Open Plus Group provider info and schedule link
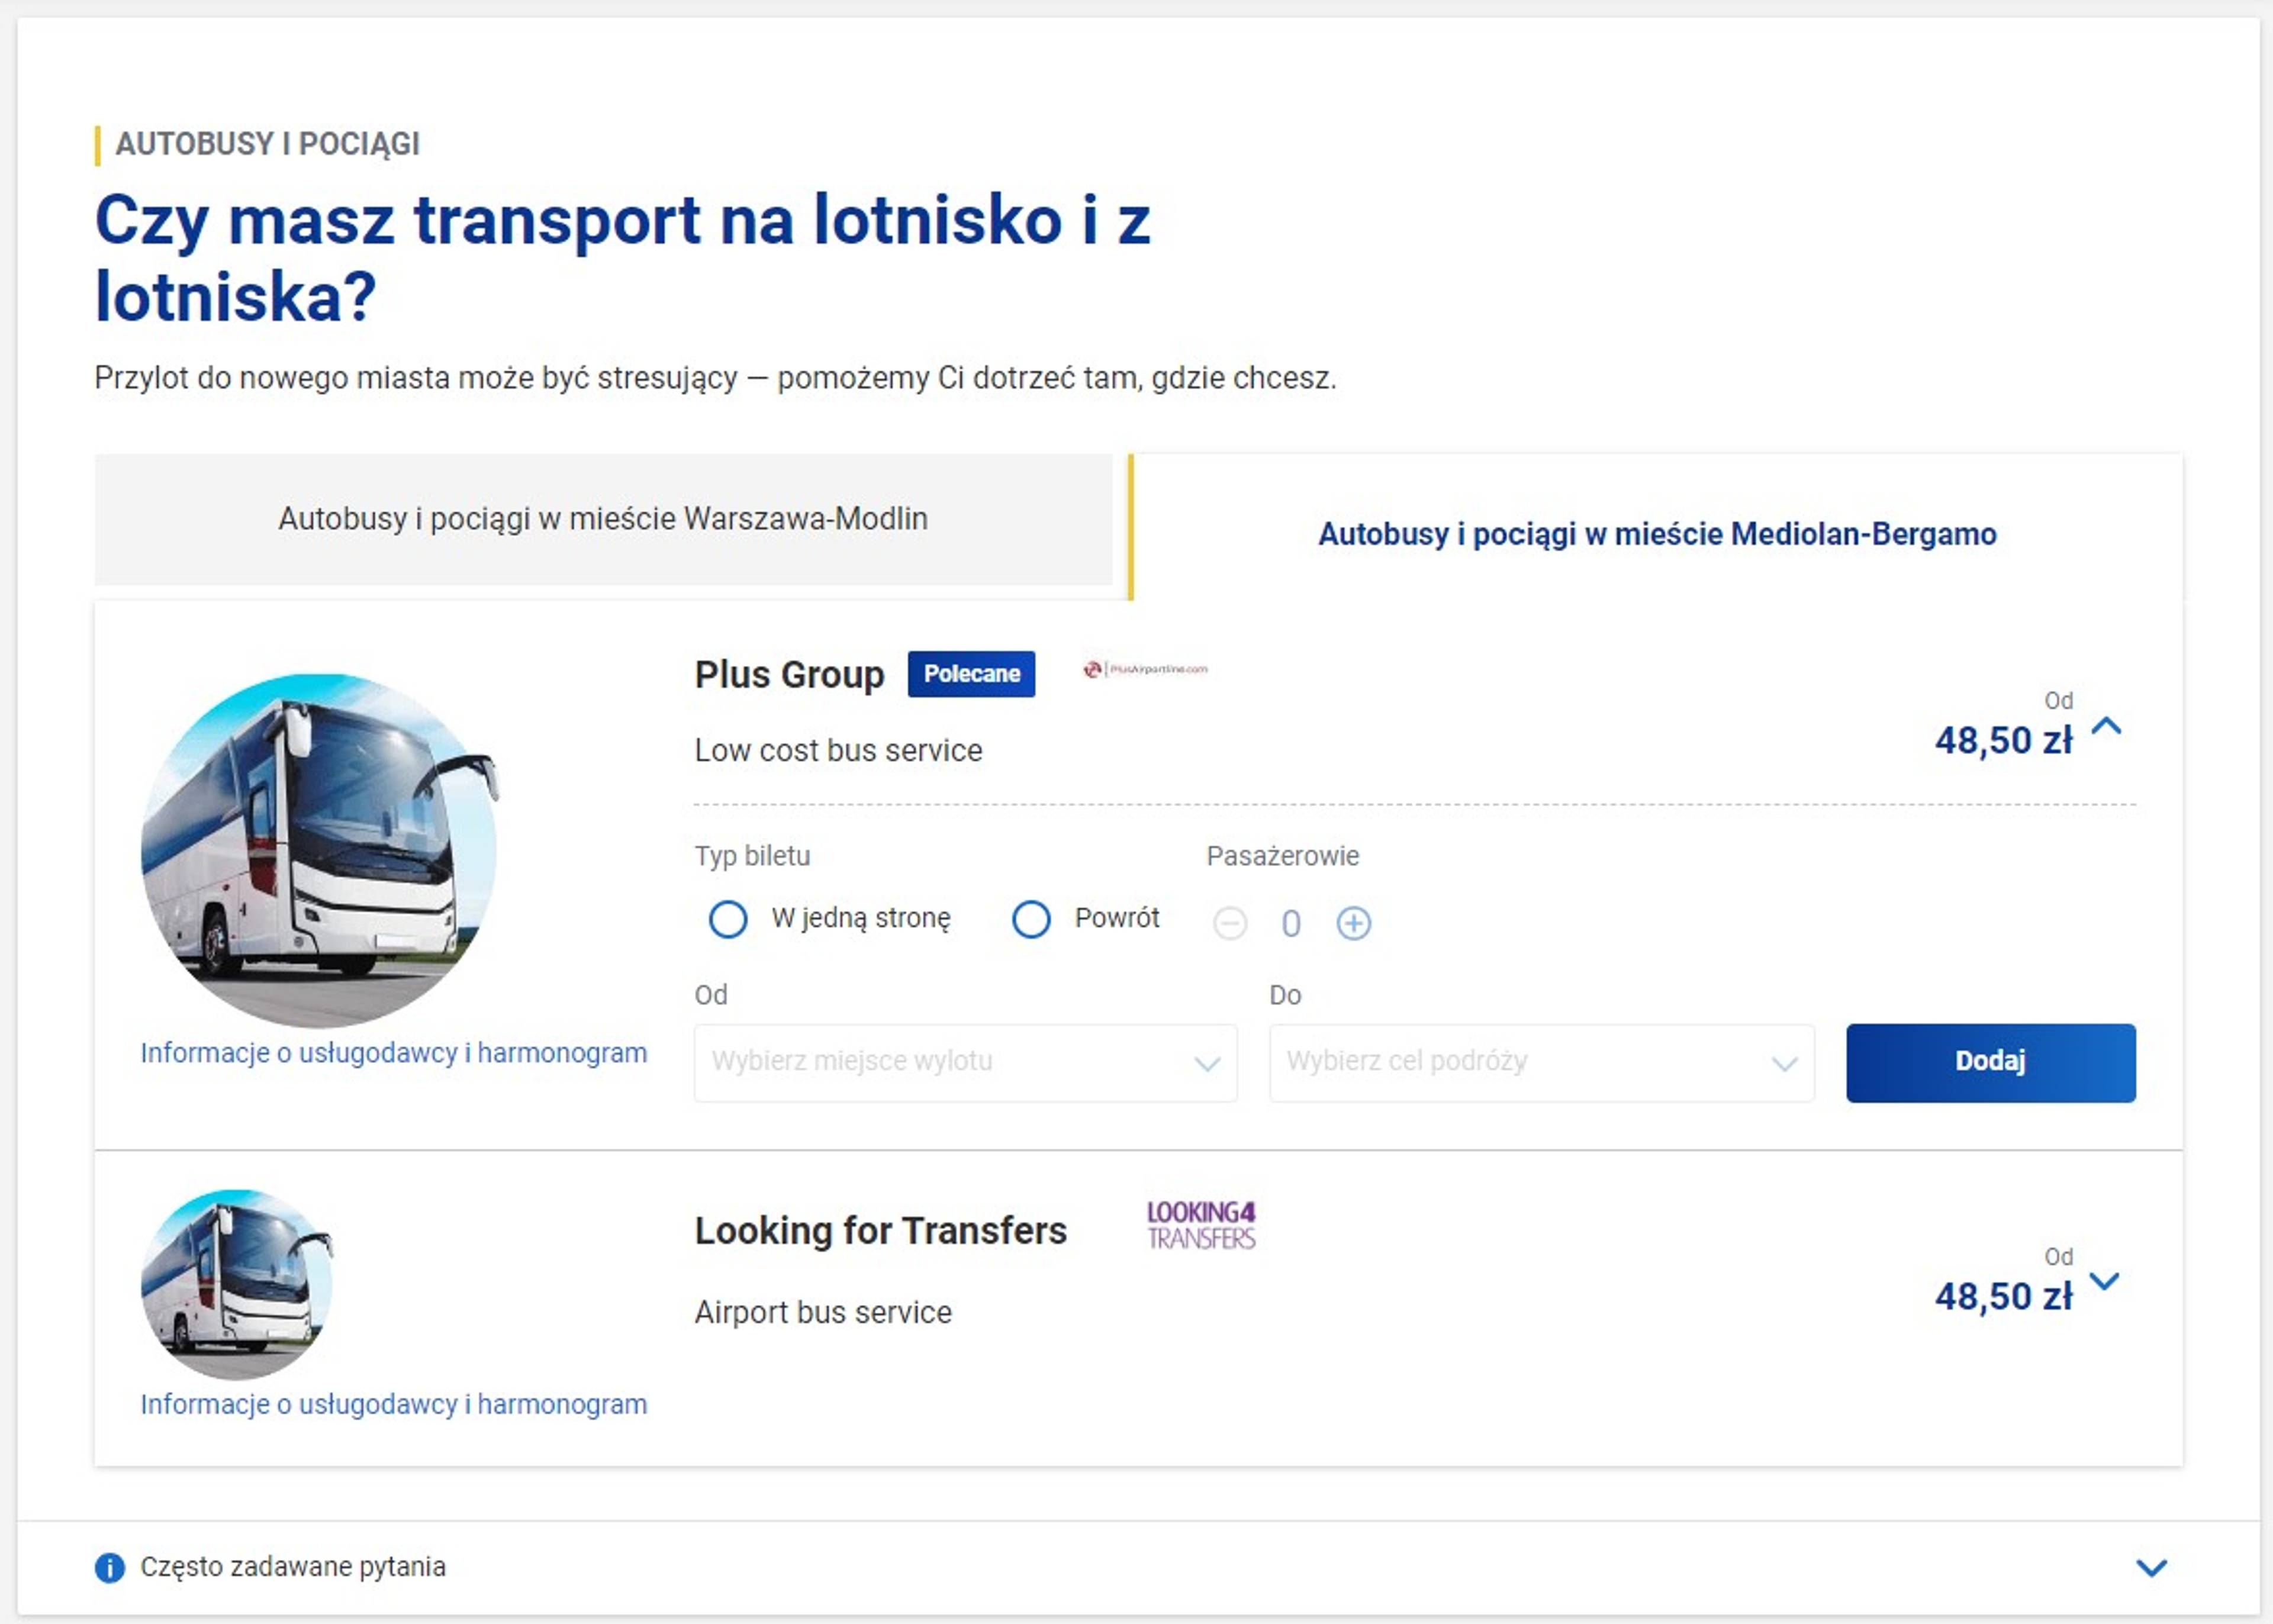2273x1624 pixels. [x=393, y=1053]
